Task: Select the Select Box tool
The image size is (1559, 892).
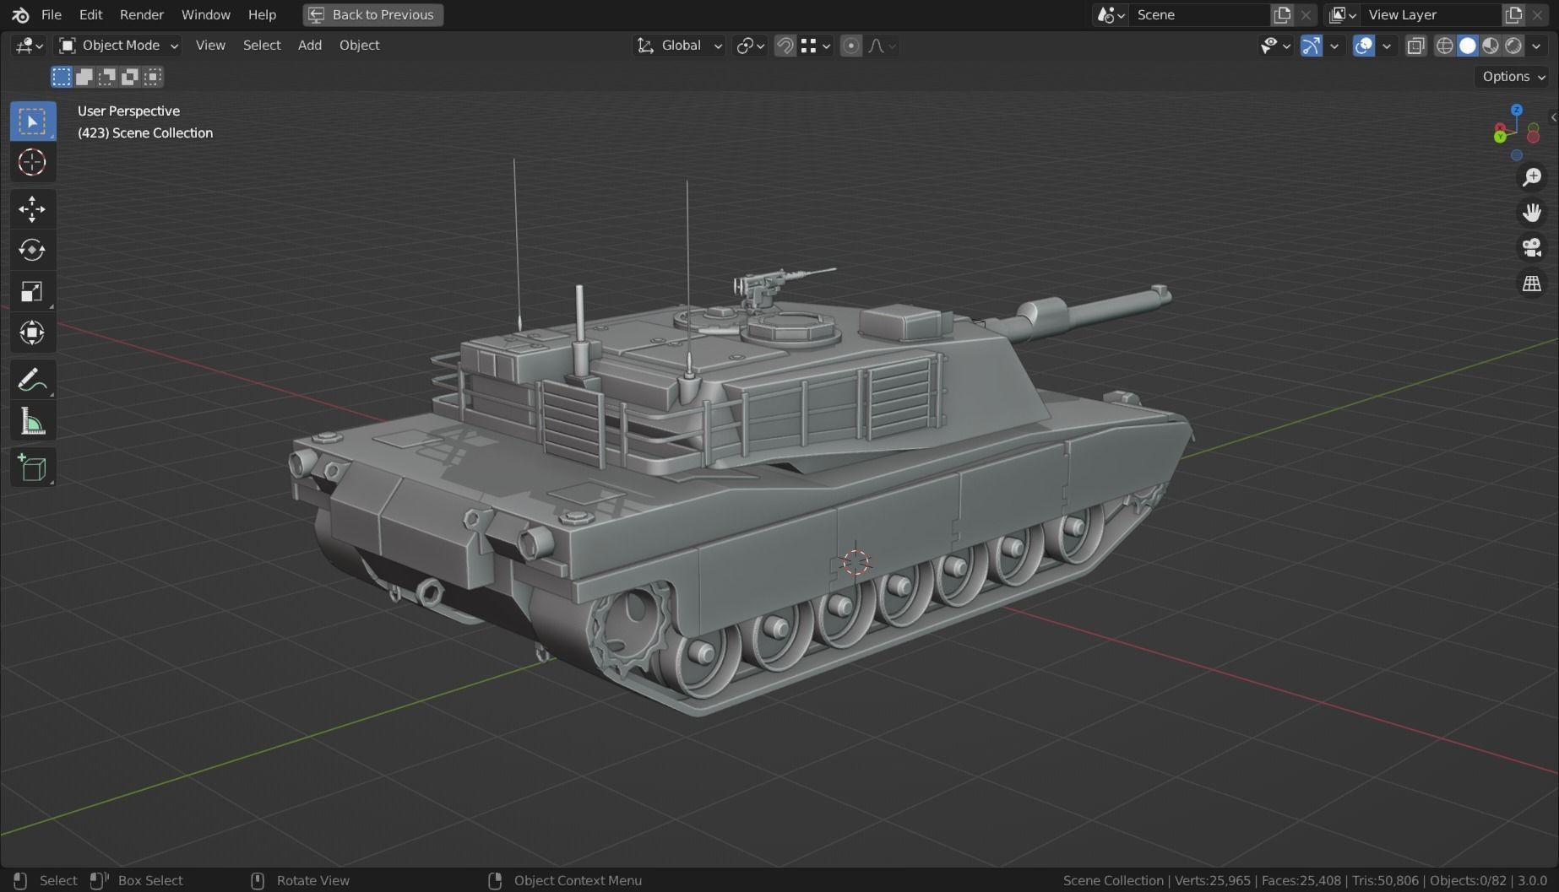Action: [33, 122]
